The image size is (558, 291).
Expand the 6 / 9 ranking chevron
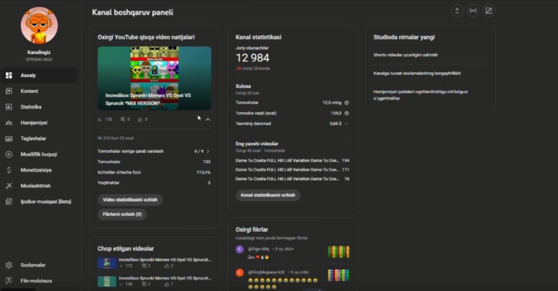tap(208, 151)
